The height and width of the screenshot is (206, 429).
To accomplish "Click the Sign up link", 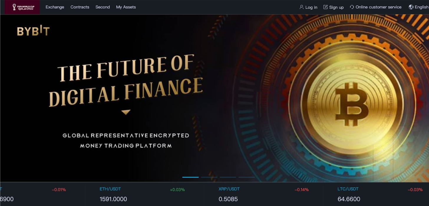I will point(336,7).
